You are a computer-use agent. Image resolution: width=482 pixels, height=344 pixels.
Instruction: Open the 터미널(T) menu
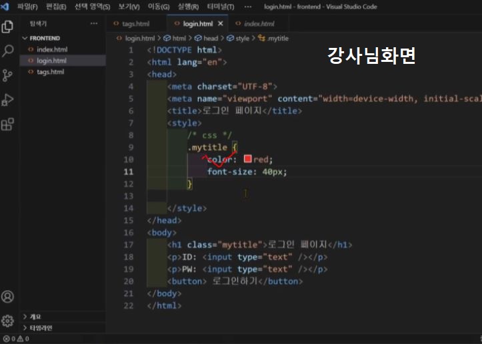point(221,7)
